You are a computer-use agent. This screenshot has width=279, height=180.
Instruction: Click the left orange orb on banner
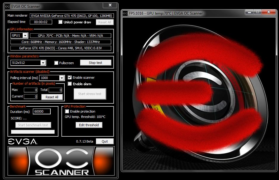click(x=18, y=161)
